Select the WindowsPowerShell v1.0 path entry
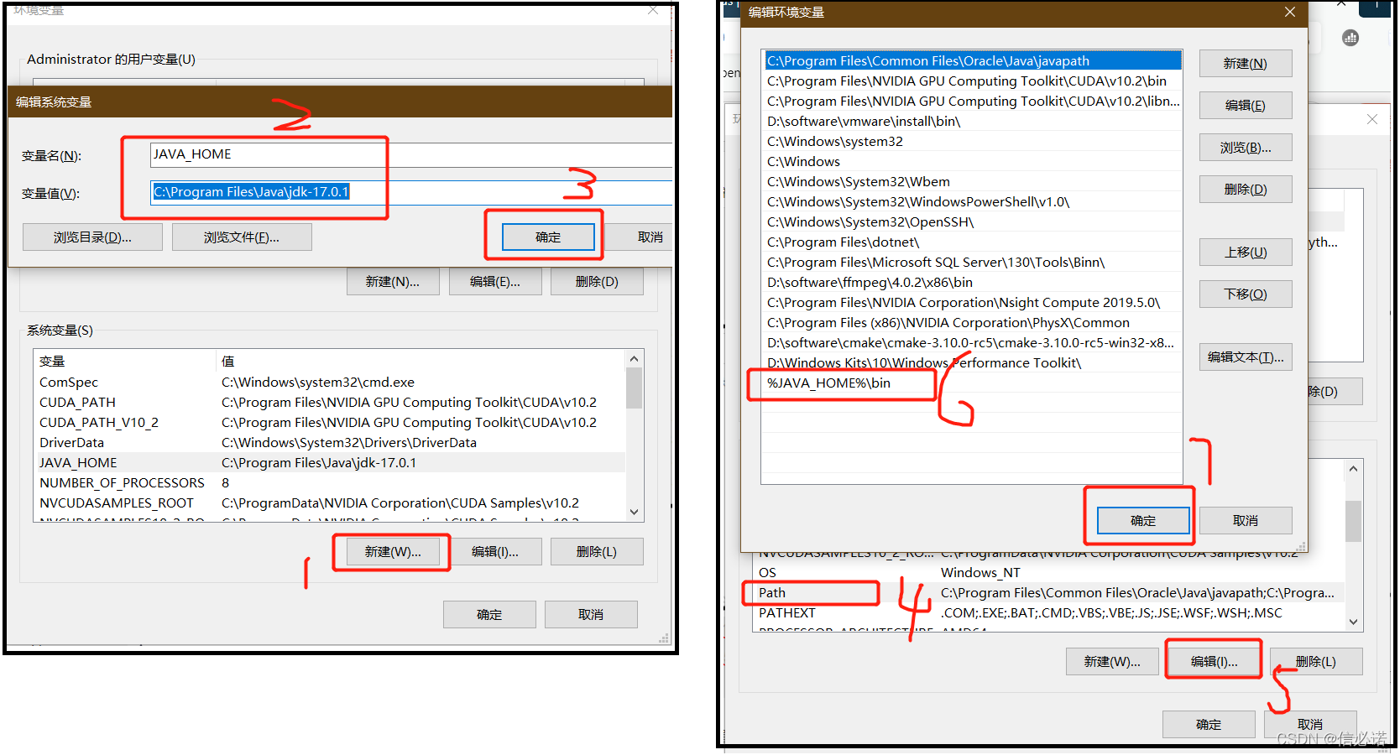The width and height of the screenshot is (1400, 755). click(x=972, y=202)
